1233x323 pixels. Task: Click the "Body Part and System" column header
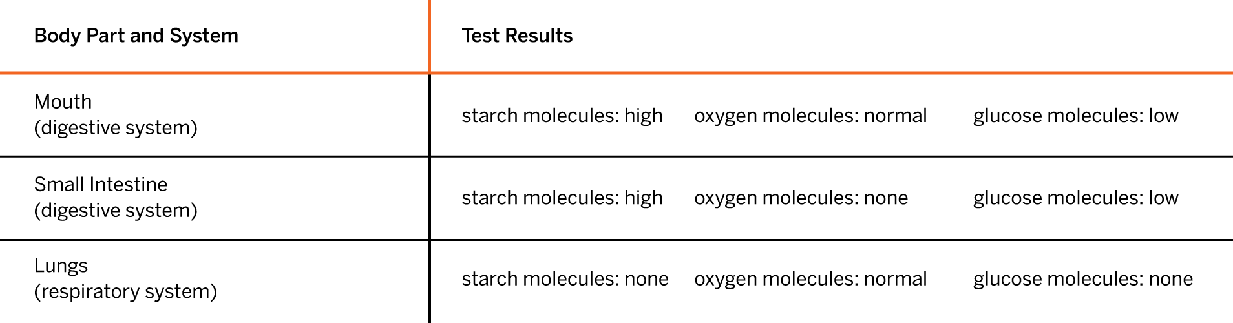[136, 36]
